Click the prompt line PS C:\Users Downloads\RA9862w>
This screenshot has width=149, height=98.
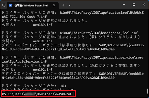[x=37, y=94]
